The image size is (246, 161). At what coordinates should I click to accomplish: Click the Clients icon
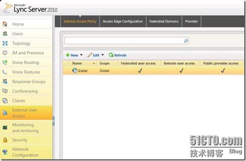click(x=5, y=101)
